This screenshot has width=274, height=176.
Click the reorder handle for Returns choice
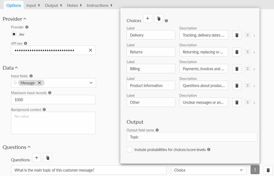(248, 52)
